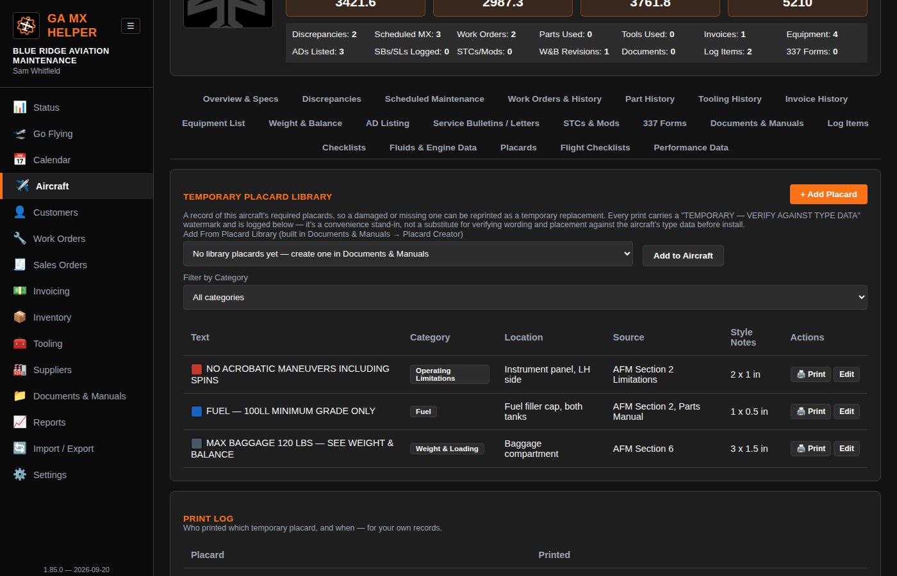Click the red swatch on acrobatic placard

coord(197,369)
